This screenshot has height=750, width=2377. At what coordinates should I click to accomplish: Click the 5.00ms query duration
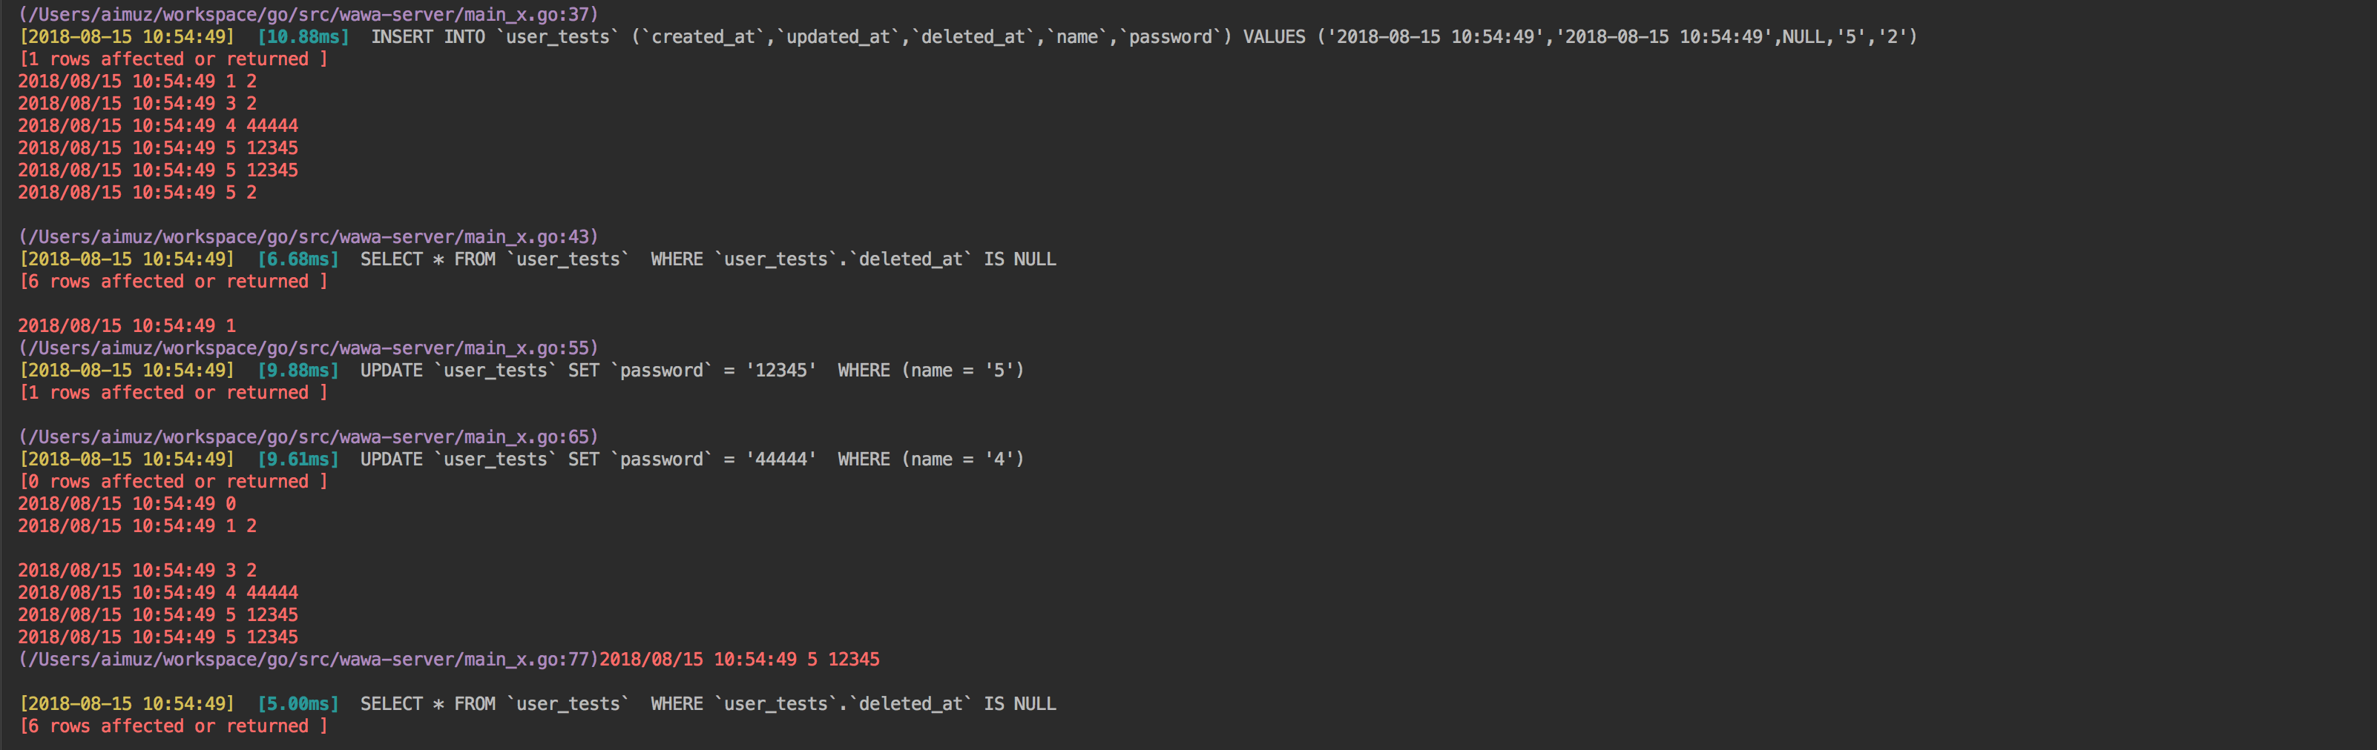(x=297, y=704)
